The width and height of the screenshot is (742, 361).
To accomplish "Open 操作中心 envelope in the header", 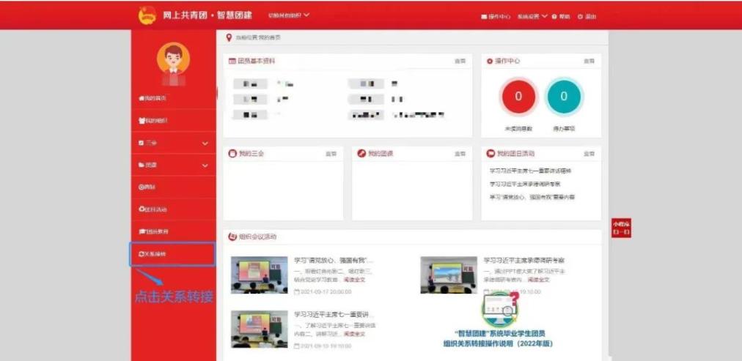I will tap(496, 17).
